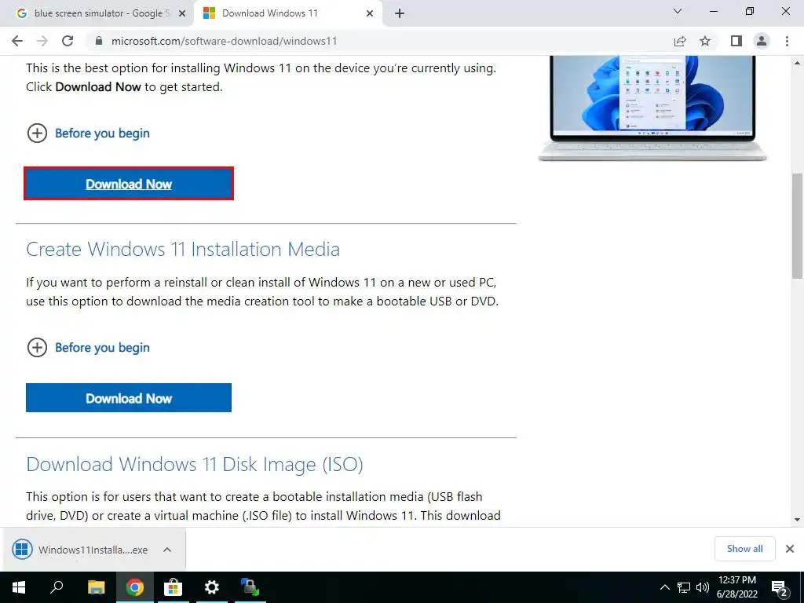Open network status tray icon

tap(684, 587)
